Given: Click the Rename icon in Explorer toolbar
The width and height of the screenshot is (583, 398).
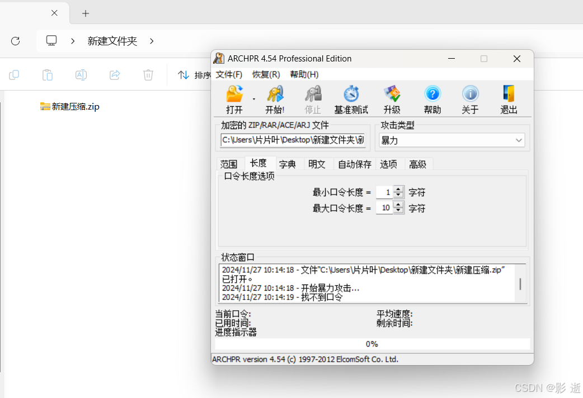Looking at the screenshot, I should click(x=81, y=75).
